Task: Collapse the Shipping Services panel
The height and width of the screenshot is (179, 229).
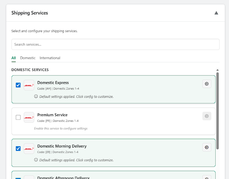Action: click(216, 13)
